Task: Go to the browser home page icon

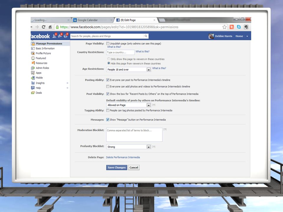Action: [x=50, y=27]
